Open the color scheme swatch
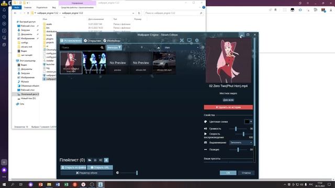335x188 pixels. pos(247,122)
